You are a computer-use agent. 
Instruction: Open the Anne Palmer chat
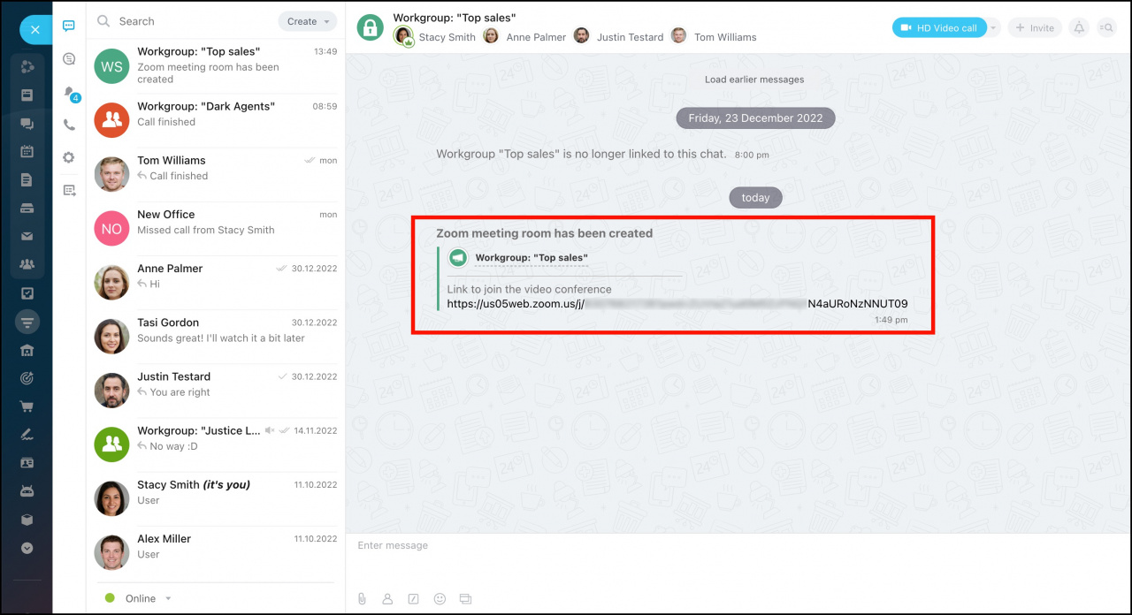(x=216, y=282)
